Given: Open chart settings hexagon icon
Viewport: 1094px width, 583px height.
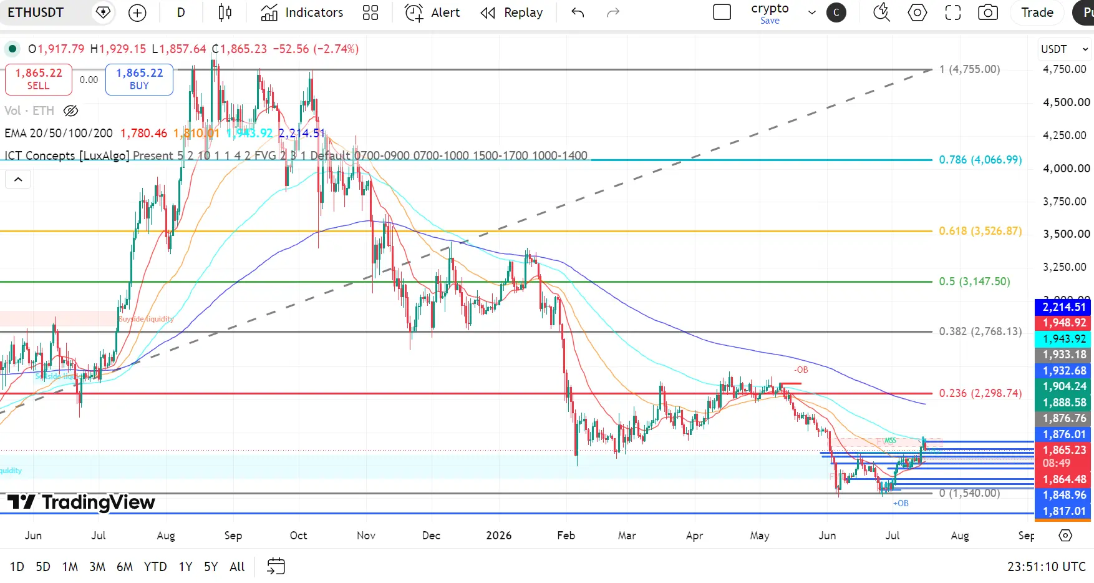Looking at the screenshot, I should pos(917,12).
